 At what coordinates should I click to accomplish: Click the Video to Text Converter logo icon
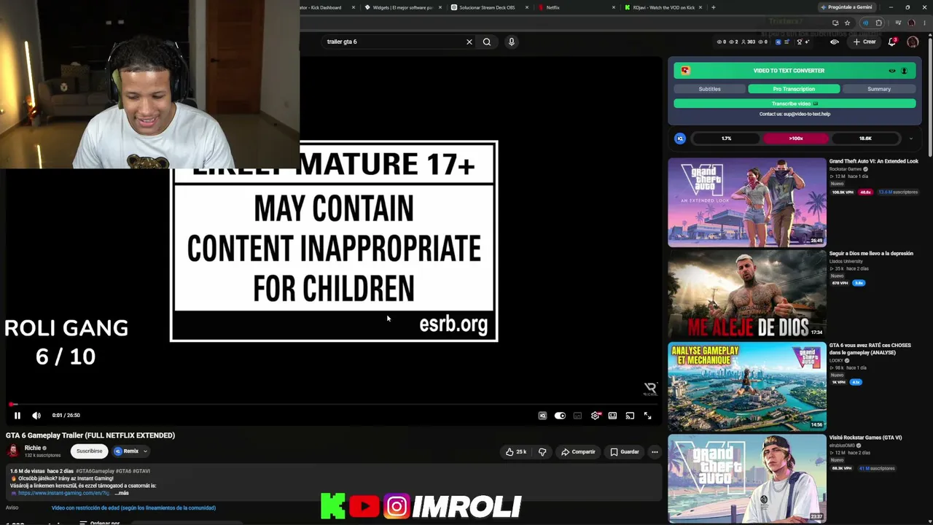pyautogui.click(x=685, y=71)
